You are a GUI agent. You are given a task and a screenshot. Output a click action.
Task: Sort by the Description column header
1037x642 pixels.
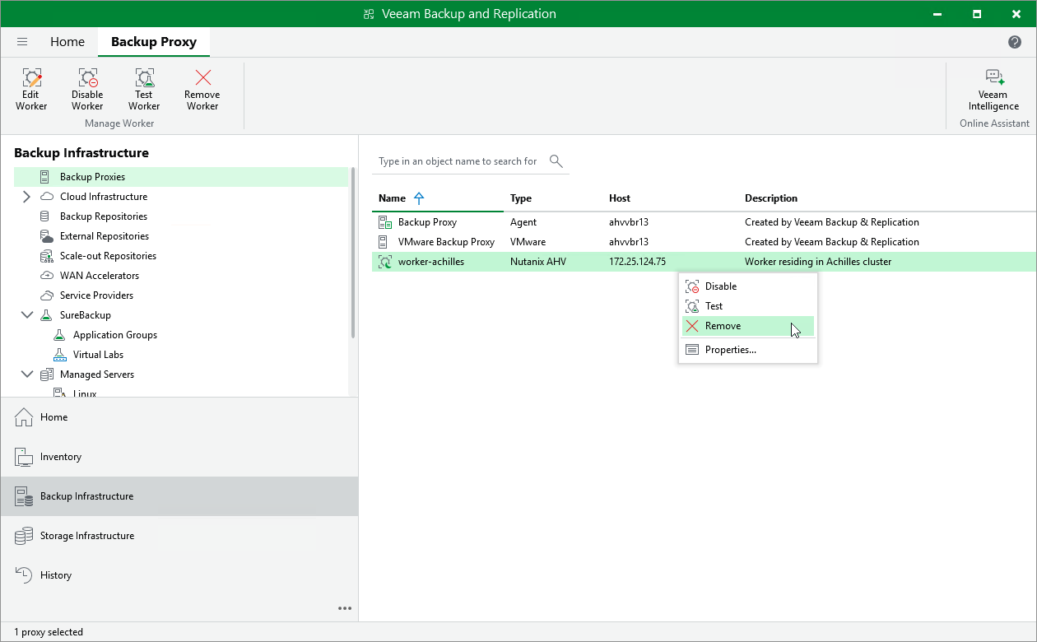771,198
